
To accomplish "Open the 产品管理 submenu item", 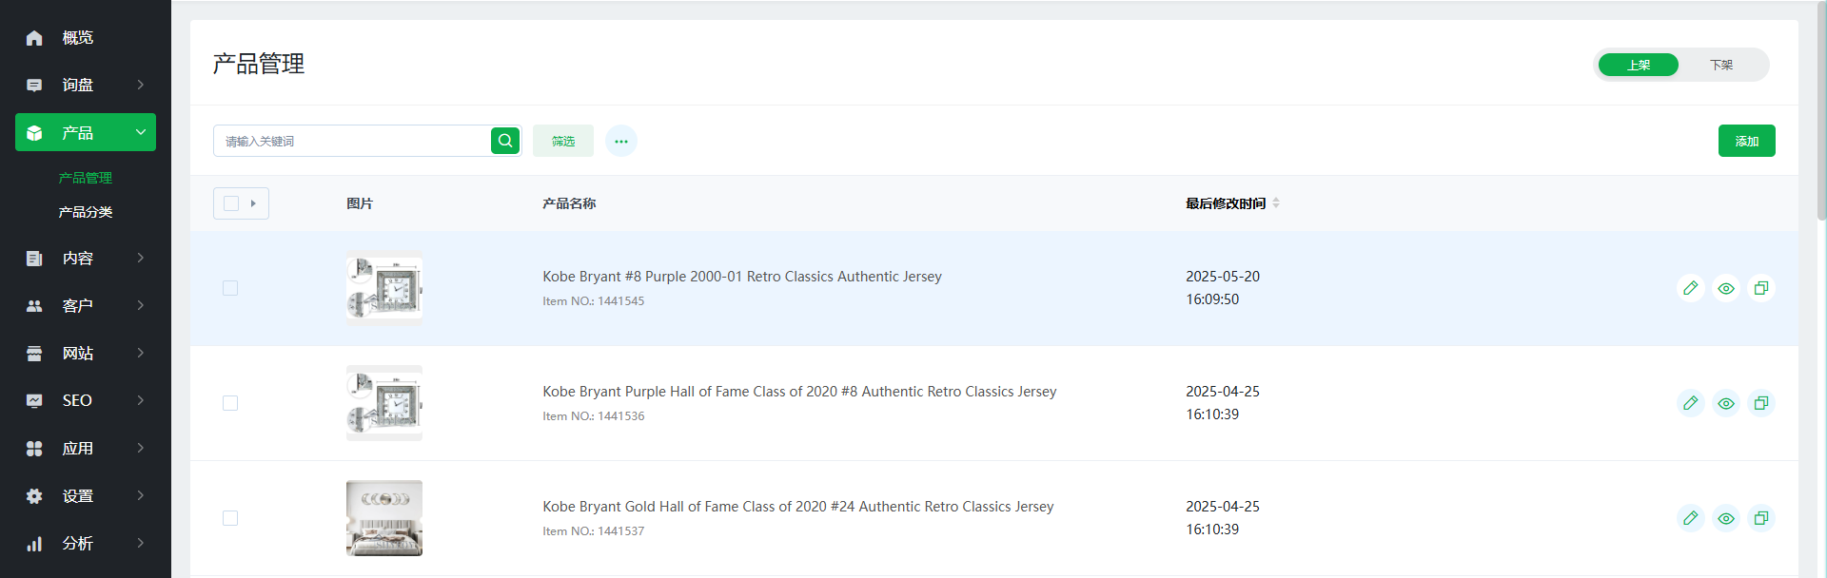I will (86, 178).
